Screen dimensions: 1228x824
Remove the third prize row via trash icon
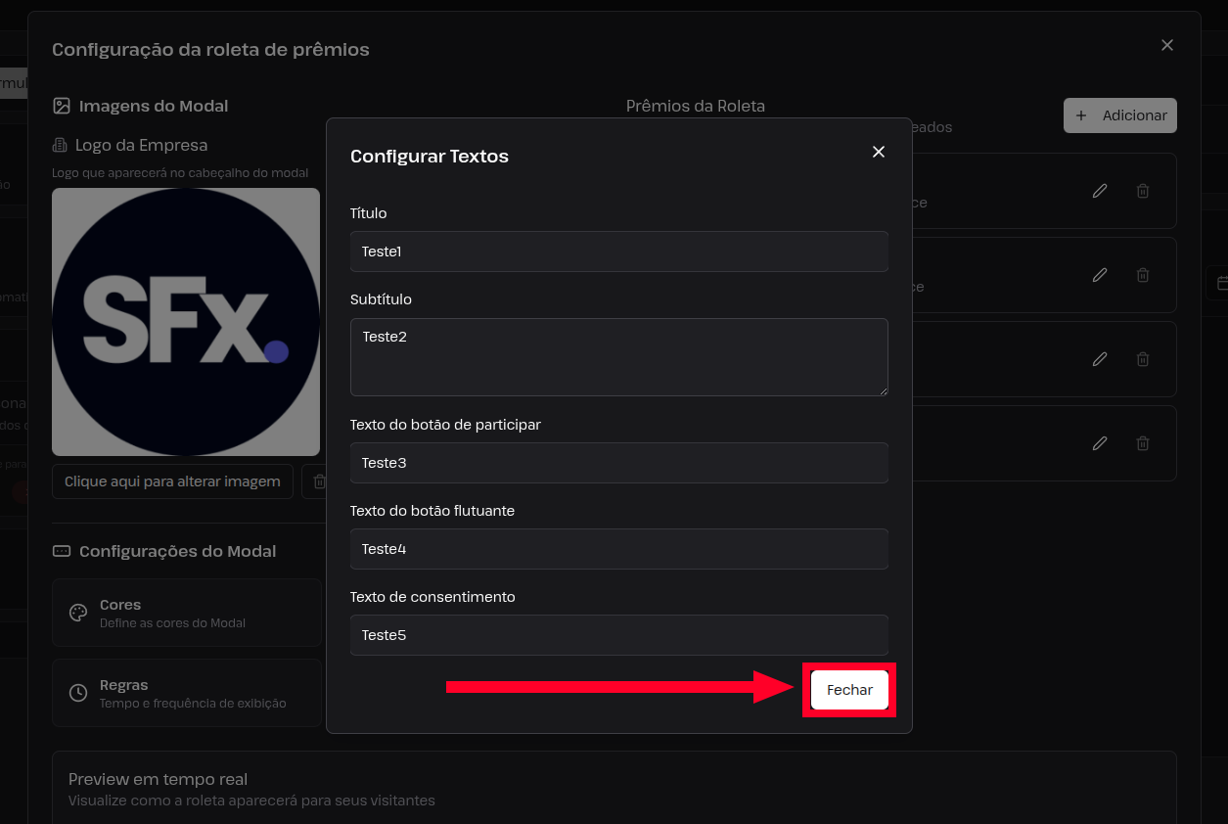point(1143,359)
